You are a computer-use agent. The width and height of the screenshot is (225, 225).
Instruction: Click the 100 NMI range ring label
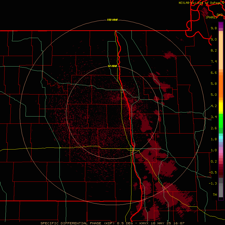pyautogui.click(x=112, y=20)
